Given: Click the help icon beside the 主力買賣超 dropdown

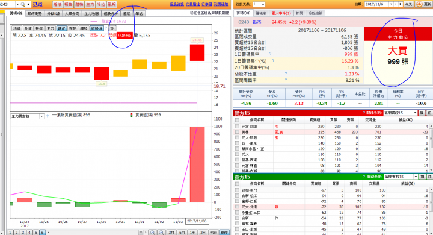Looking at the screenshot, I should tap(48, 116).
